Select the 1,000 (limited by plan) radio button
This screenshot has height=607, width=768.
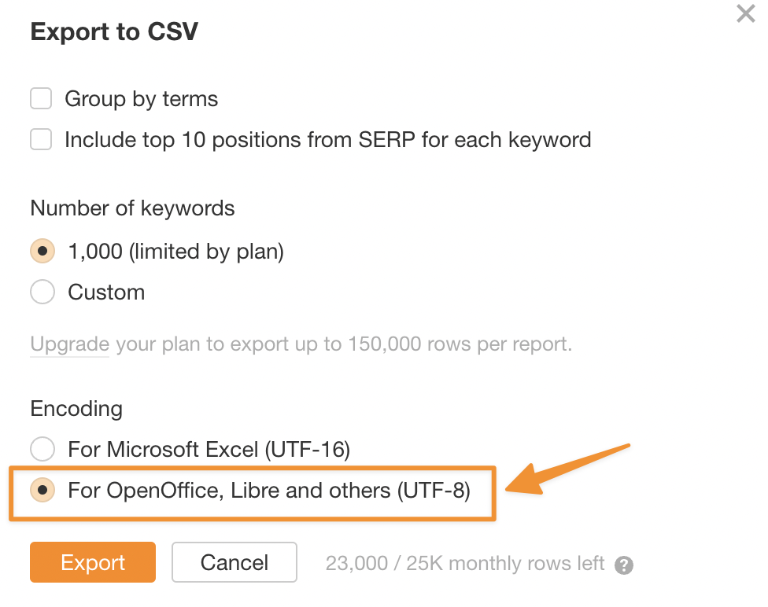coord(42,251)
